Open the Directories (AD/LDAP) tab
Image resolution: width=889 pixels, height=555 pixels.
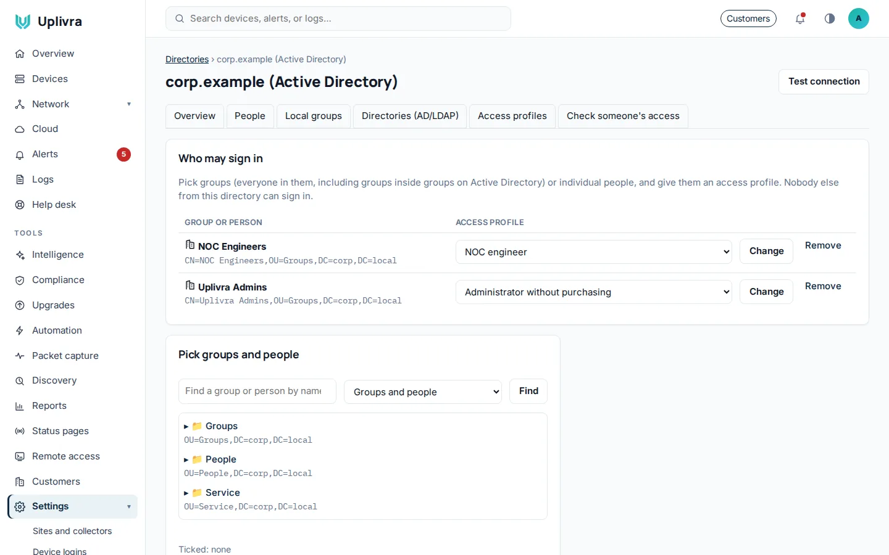click(x=410, y=116)
